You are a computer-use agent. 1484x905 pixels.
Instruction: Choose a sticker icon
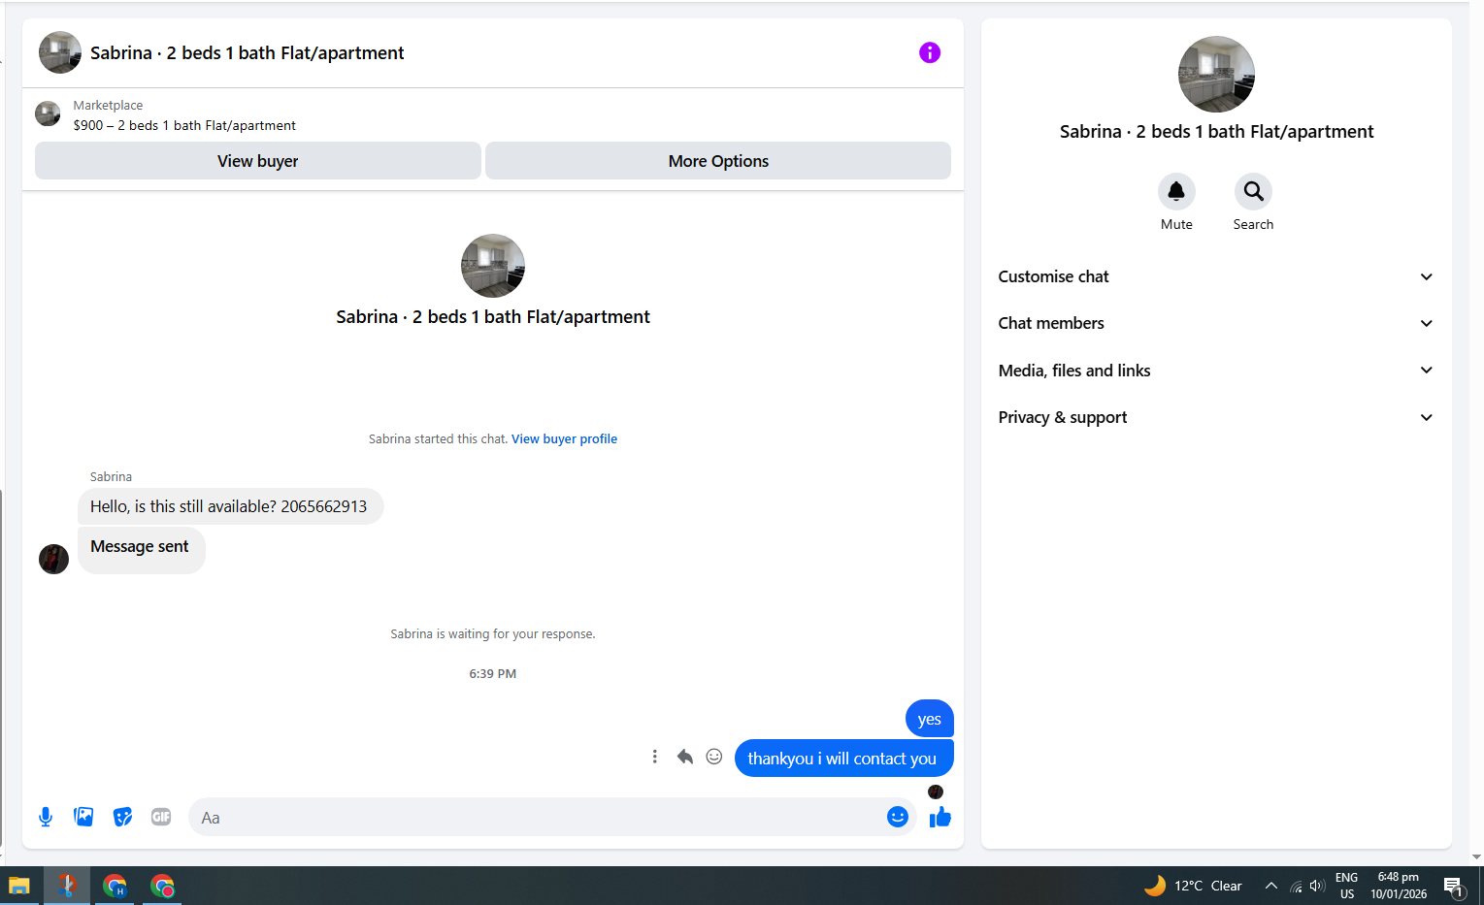coord(122,817)
